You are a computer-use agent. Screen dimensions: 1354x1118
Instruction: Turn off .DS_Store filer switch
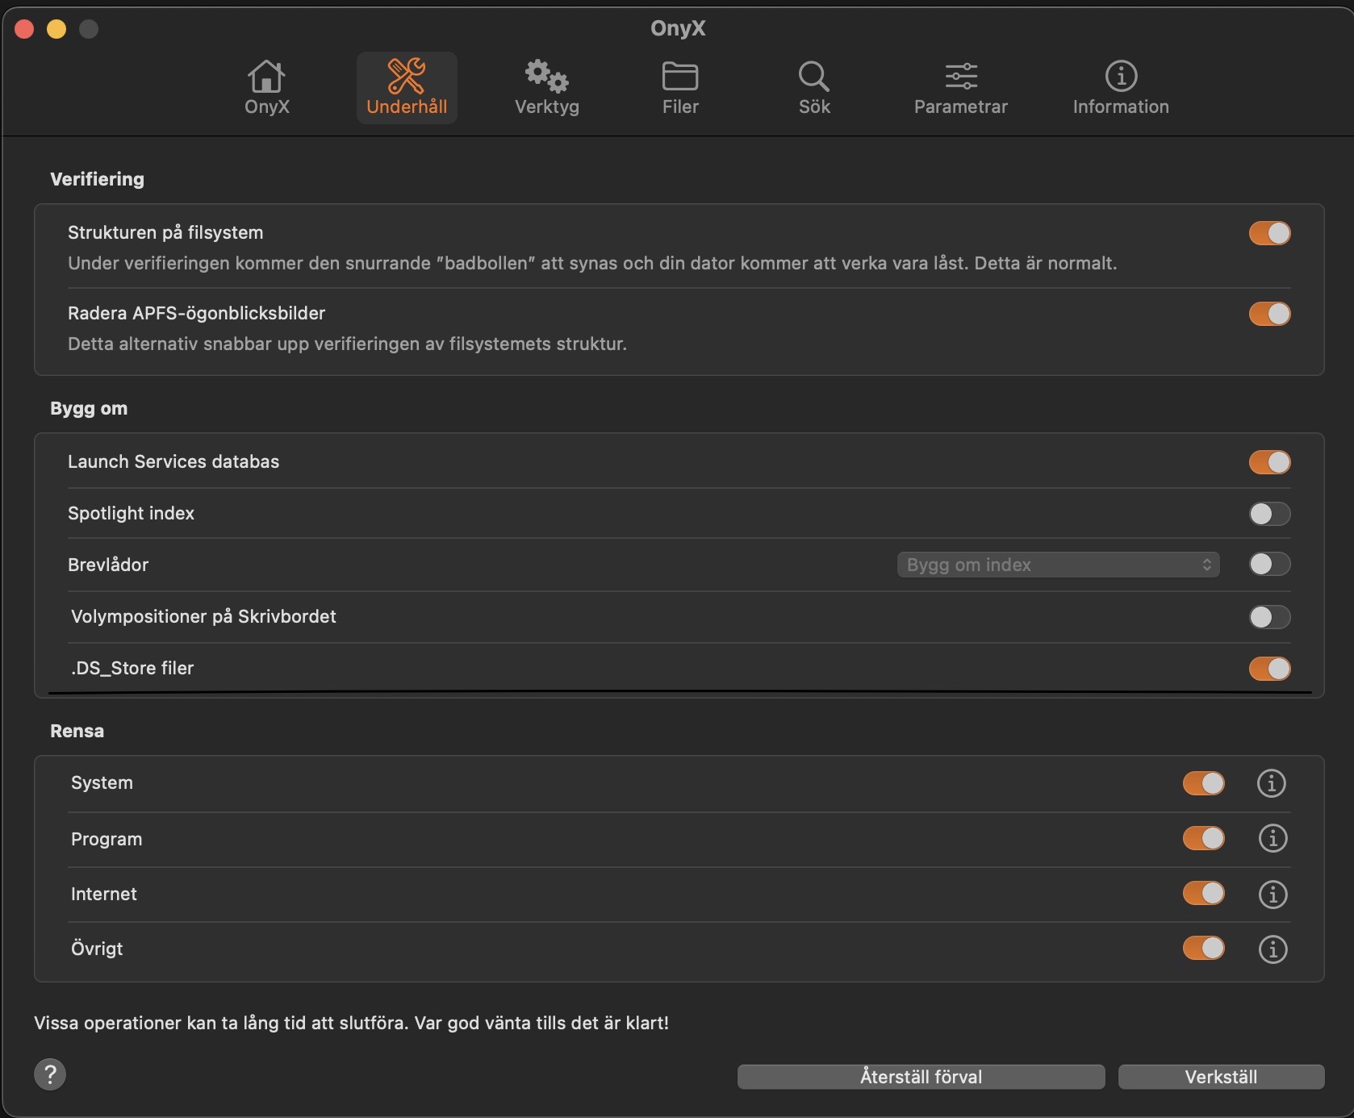coord(1269,669)
